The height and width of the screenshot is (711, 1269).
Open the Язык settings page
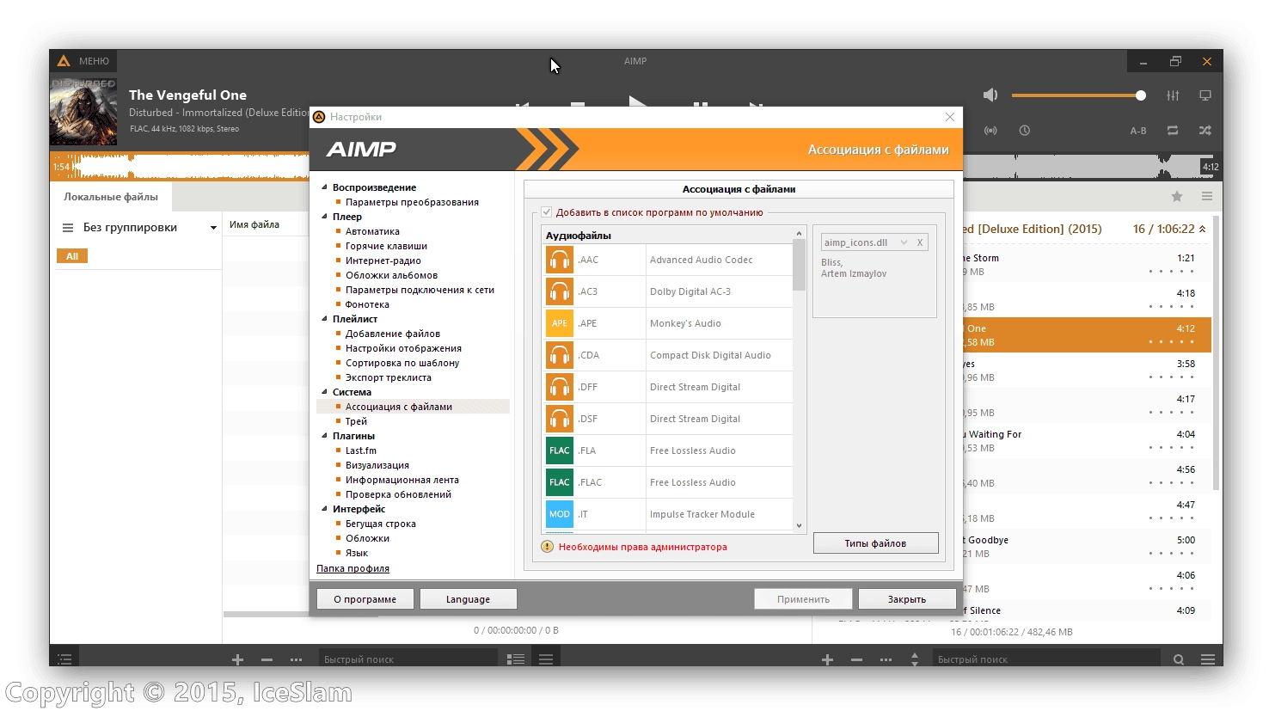coord(356,553)
